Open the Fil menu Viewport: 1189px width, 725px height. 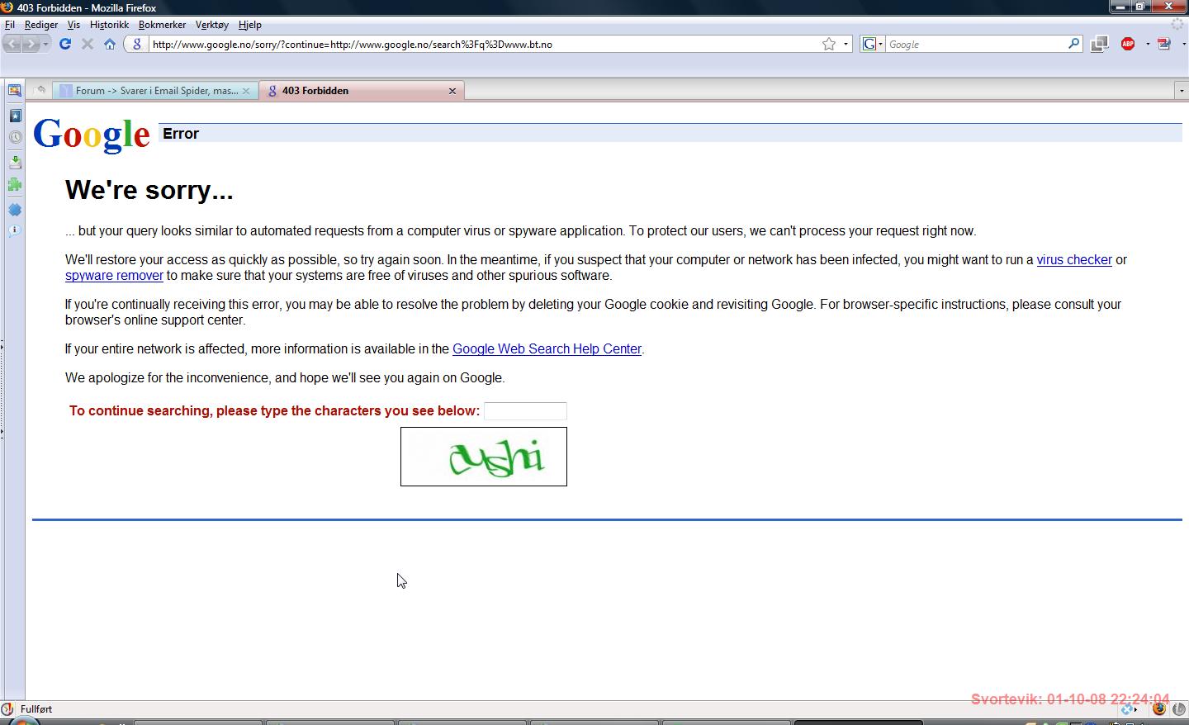coord(10,25)
